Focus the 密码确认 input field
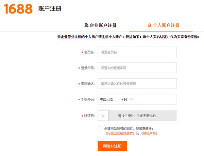 pos(137,83)
